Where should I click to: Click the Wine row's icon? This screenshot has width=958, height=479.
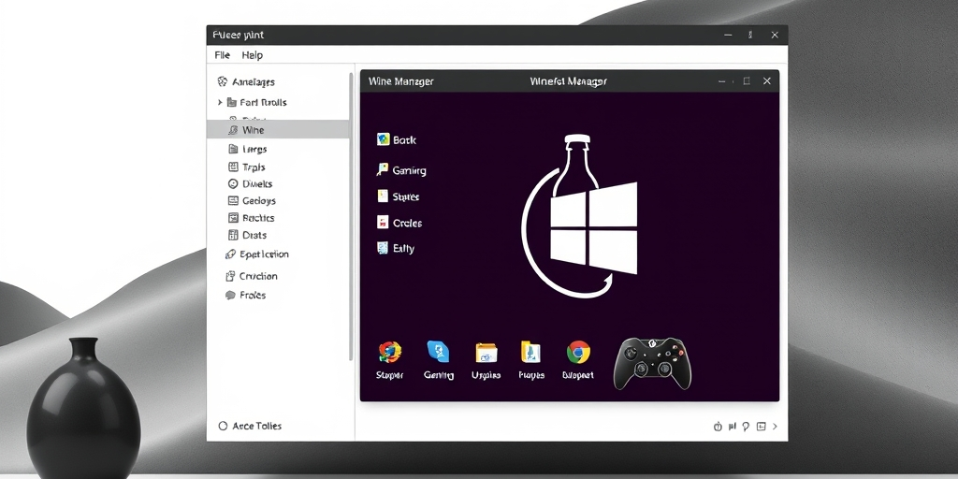233,129
